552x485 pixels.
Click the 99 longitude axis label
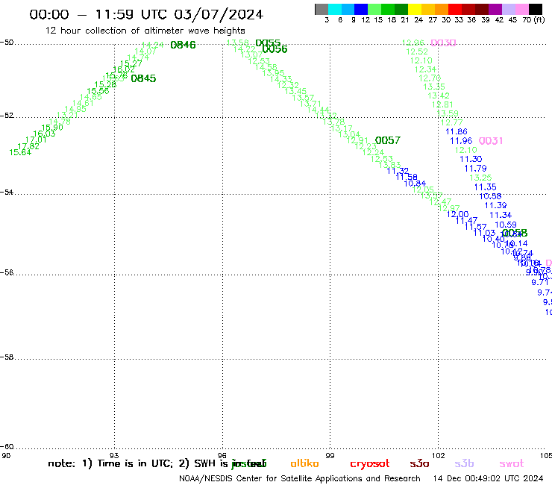[330, 455]
